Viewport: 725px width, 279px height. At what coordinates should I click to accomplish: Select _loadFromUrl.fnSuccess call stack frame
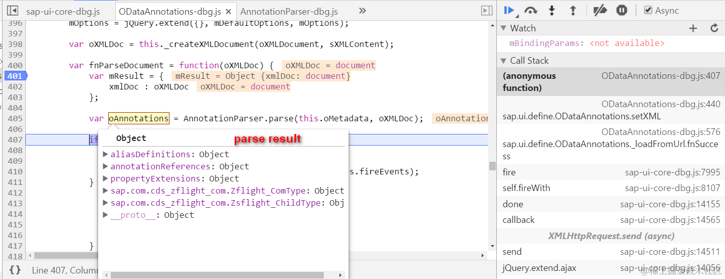coord(611,144)
